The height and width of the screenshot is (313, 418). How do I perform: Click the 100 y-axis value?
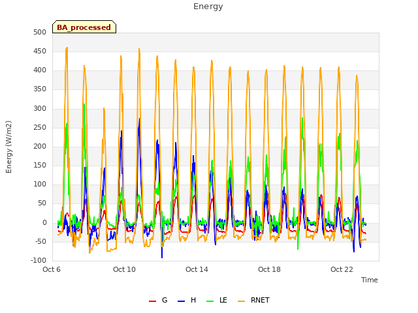tap(40, 184)
